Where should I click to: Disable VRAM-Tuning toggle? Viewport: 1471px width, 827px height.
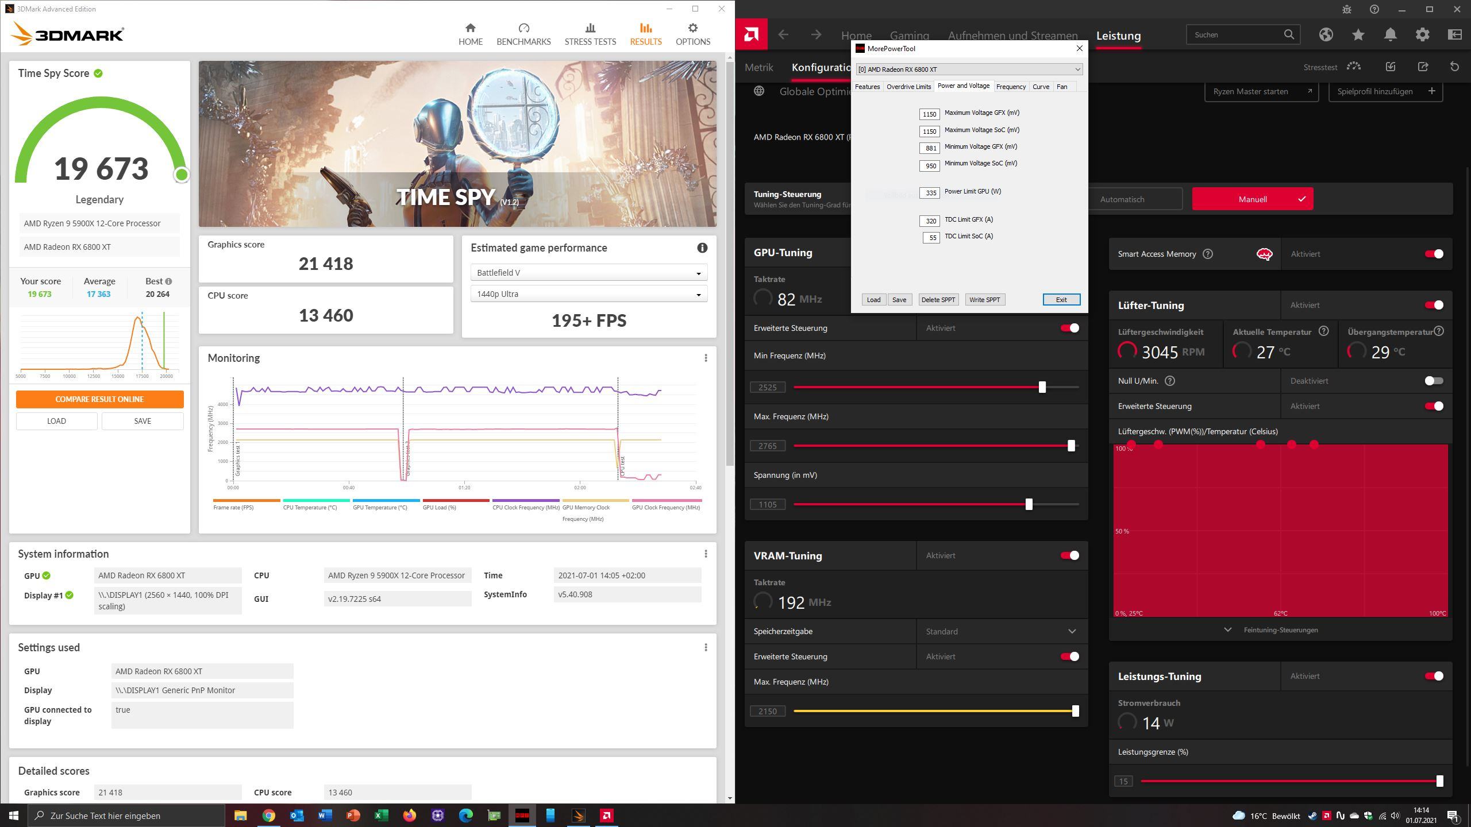click(1069, 555)
